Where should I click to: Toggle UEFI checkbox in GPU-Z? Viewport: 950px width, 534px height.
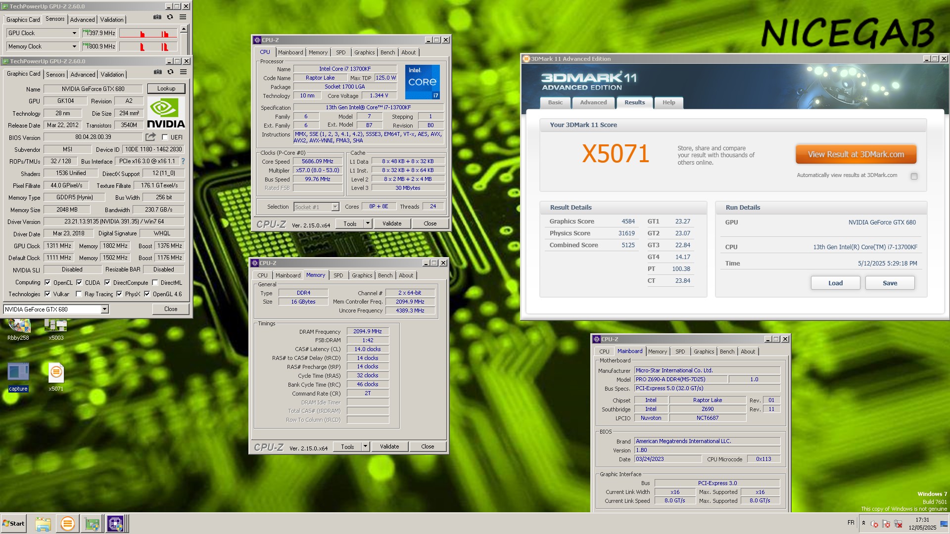coord(165,137)
